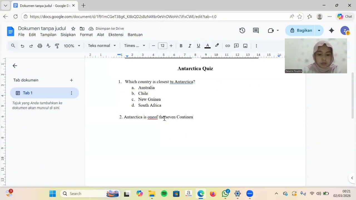Start a Meet call from camera icon

point(271,31)
